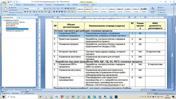Switch to the Ссылки ribbon tab
176x99 pixels.
tap(40, 5)
